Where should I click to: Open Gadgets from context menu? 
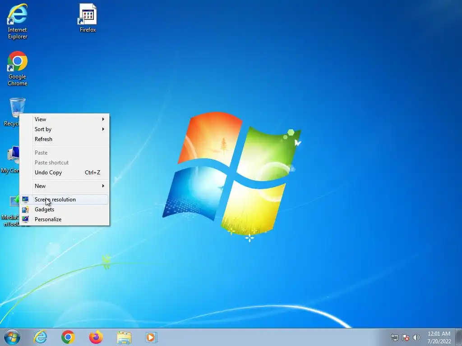click(x=64, y=209)
